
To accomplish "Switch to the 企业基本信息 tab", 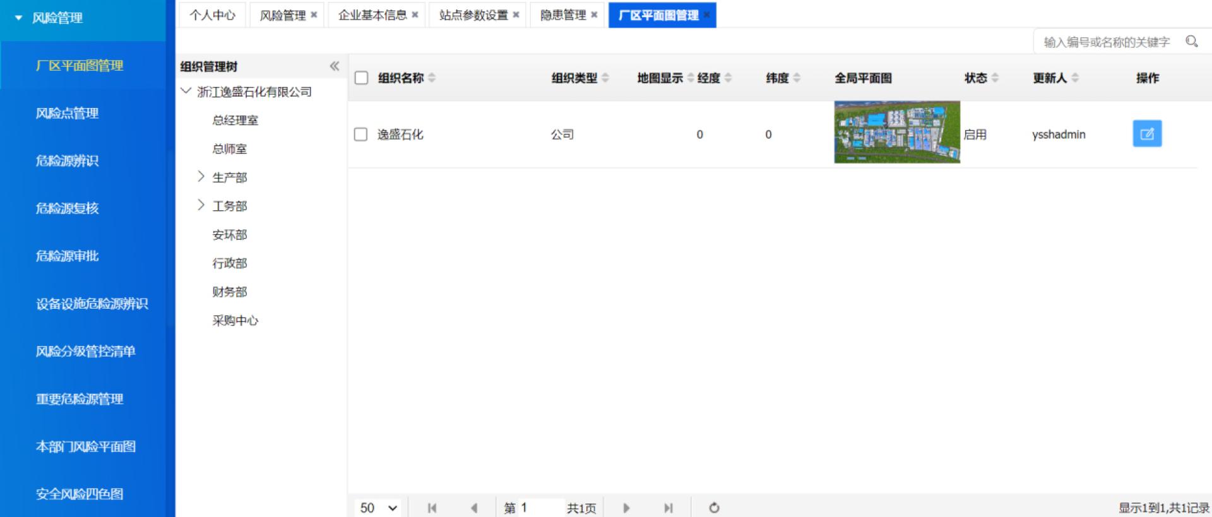I will pyautogui.click(x=372, y=15).
